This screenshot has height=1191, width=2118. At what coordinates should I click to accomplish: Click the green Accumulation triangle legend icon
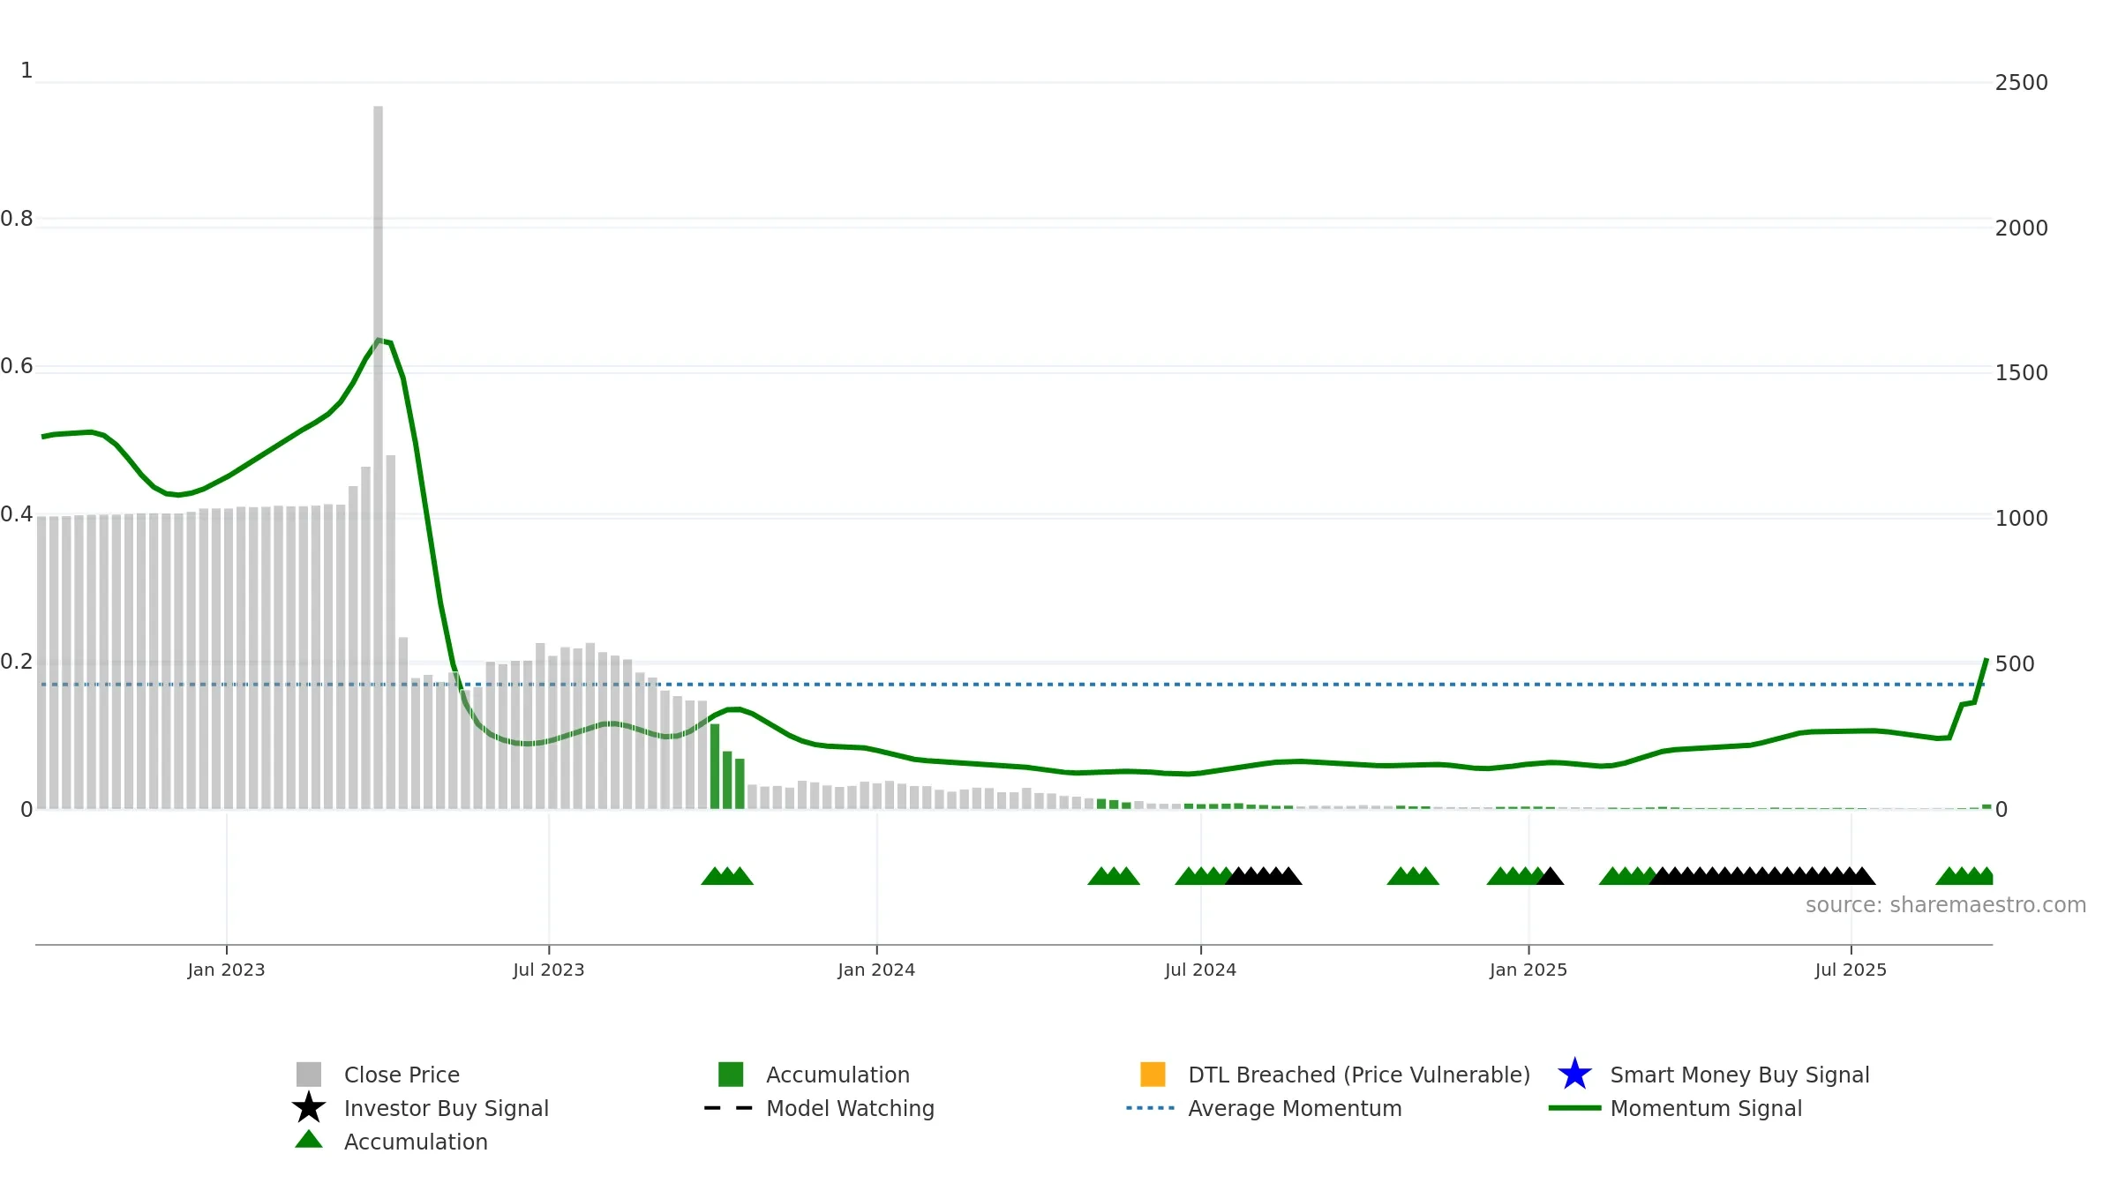(x=309, y=1139)
